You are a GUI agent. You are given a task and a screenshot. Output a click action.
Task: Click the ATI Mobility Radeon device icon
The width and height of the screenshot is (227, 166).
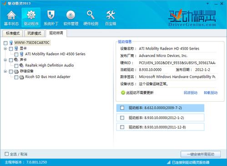click(x=21, y=54)
